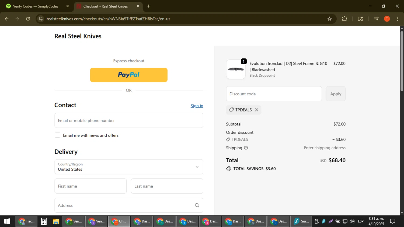Open the Shipping help question icon
Screen dimensions: 404x227
point(246,148)
